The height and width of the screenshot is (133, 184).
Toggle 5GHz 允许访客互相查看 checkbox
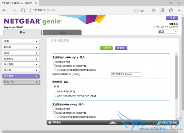coord(54,117)
